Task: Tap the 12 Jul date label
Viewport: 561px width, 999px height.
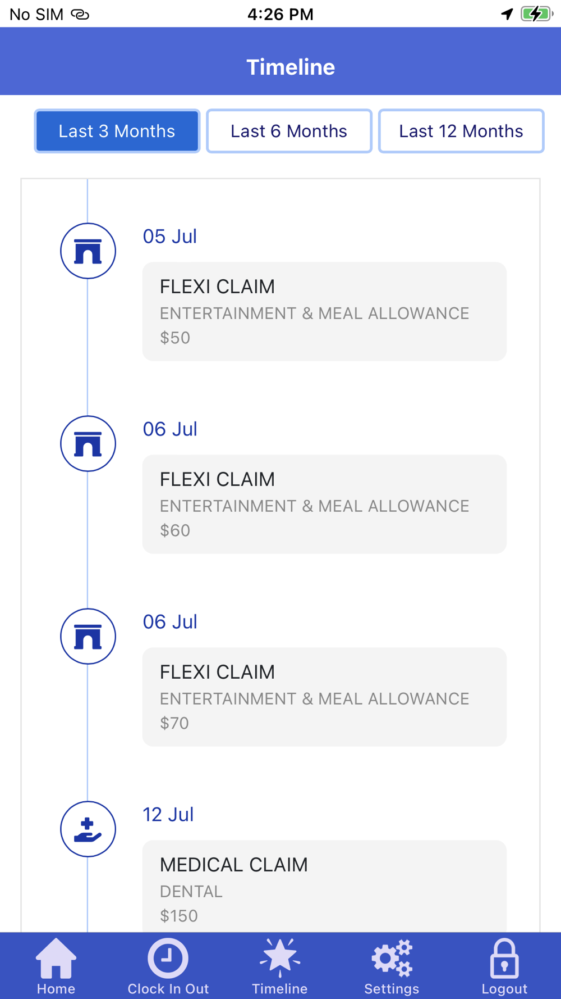Action: coord(168,815)
